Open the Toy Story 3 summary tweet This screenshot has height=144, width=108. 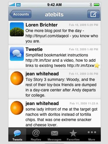tap(55, 84)
